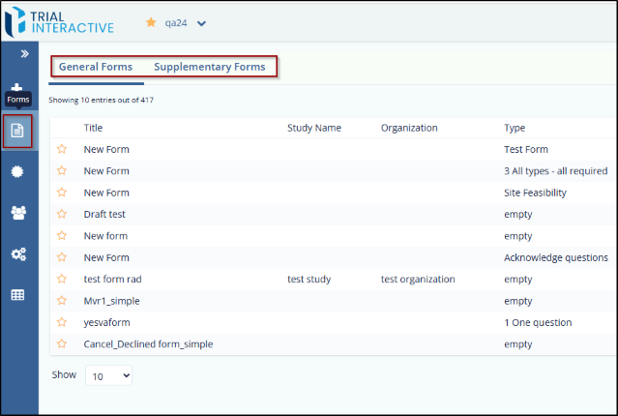Open Cancel_Declined form_simple entry

pos(148,343)
